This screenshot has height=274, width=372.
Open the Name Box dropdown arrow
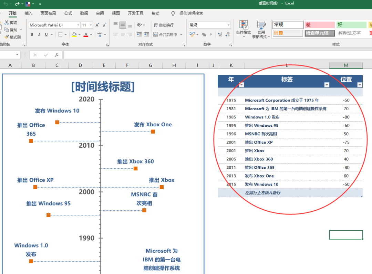[x=17, y=55]
